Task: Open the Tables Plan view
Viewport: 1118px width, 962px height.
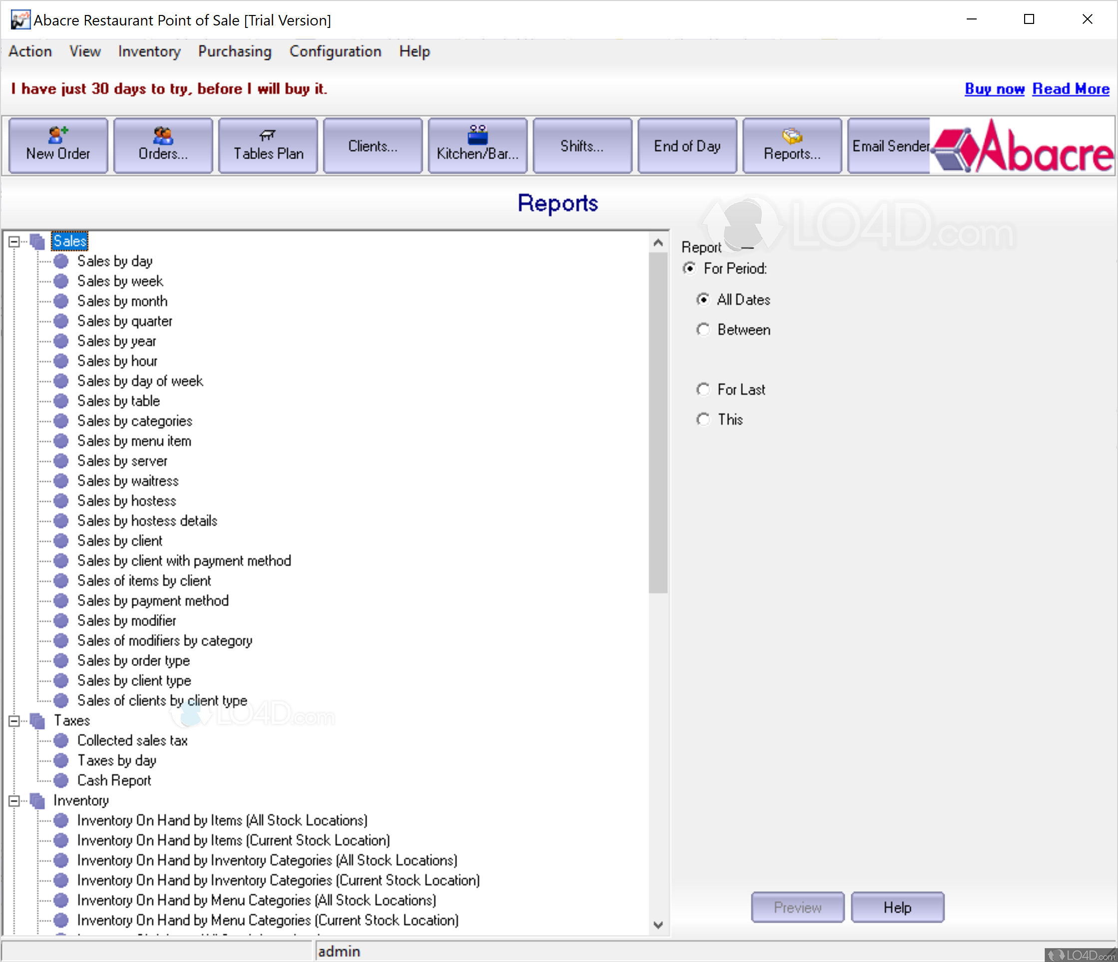Action: pos(268,145)
